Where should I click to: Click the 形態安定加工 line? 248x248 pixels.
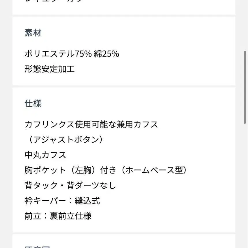pos(50,69)
